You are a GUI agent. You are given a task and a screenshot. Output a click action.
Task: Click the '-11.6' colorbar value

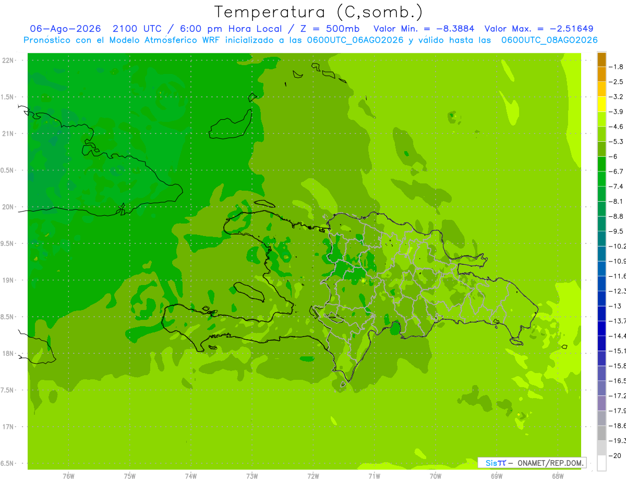click(x=618, y=276)
